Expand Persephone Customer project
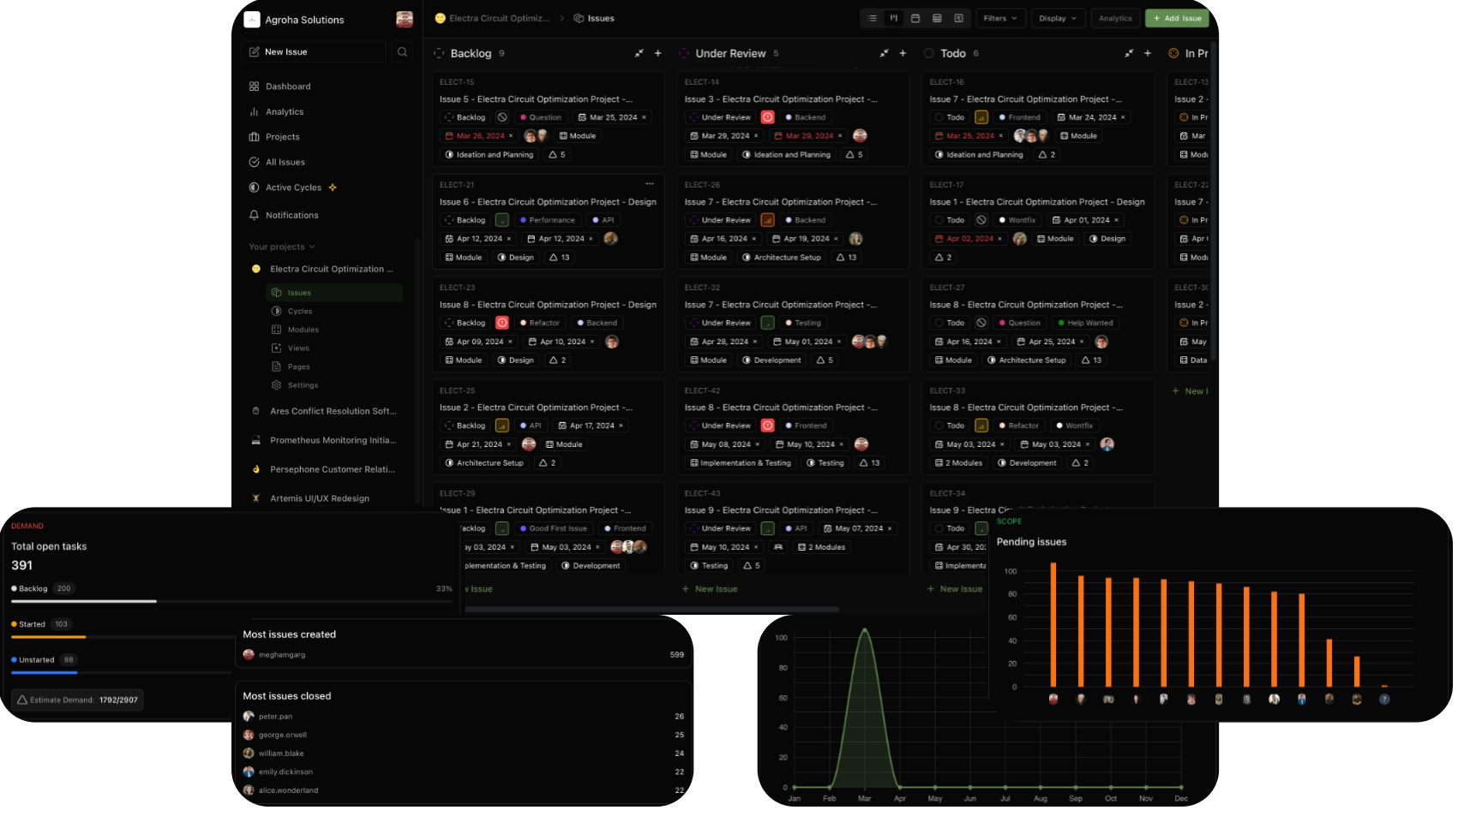1458x816 pixels. (x=326, y=469)
